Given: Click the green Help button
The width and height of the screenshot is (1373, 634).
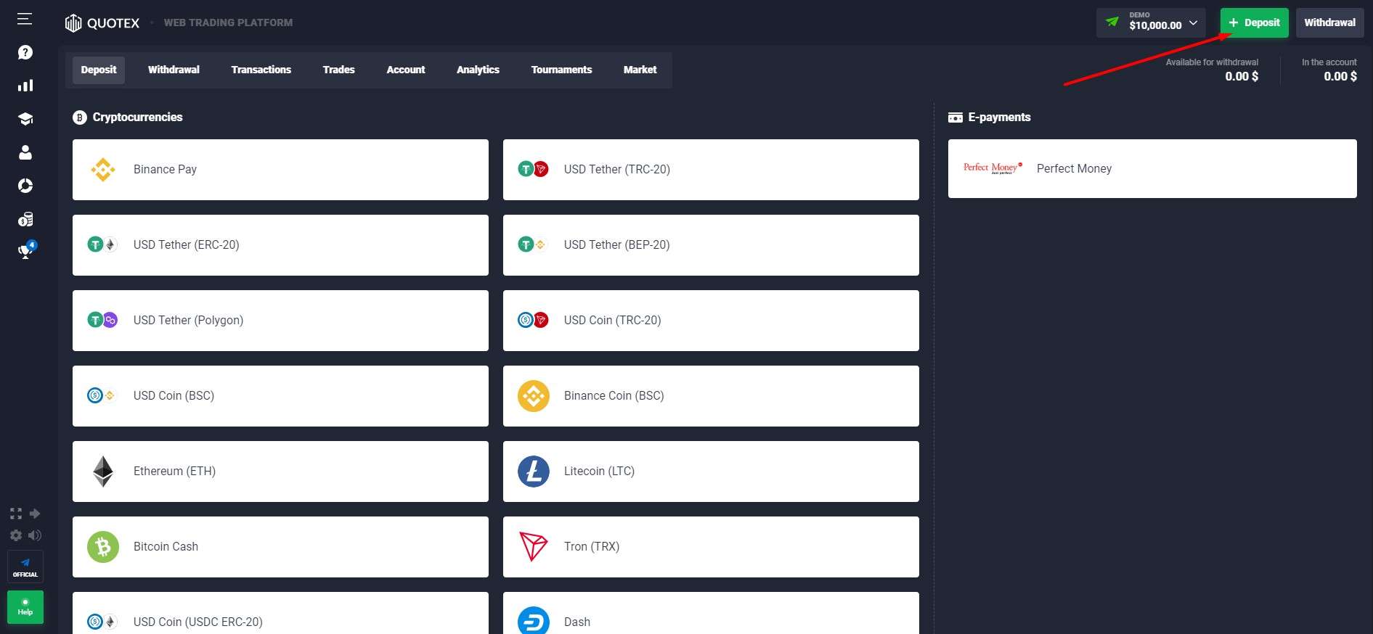Looking at the screenshot, I should pos(25,606).
